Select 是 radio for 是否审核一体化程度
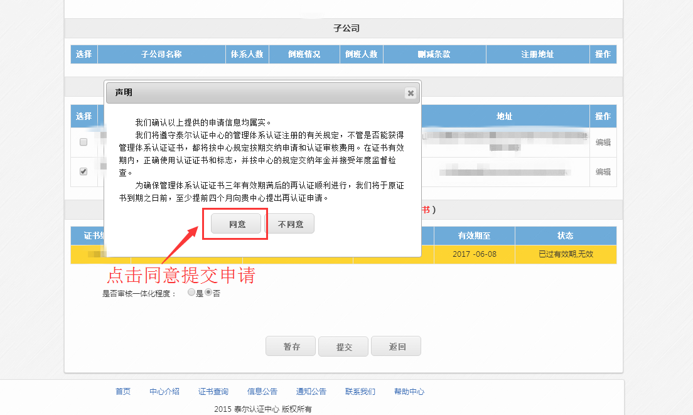Viewport: 693px width, 415px height. coord(191,293)
